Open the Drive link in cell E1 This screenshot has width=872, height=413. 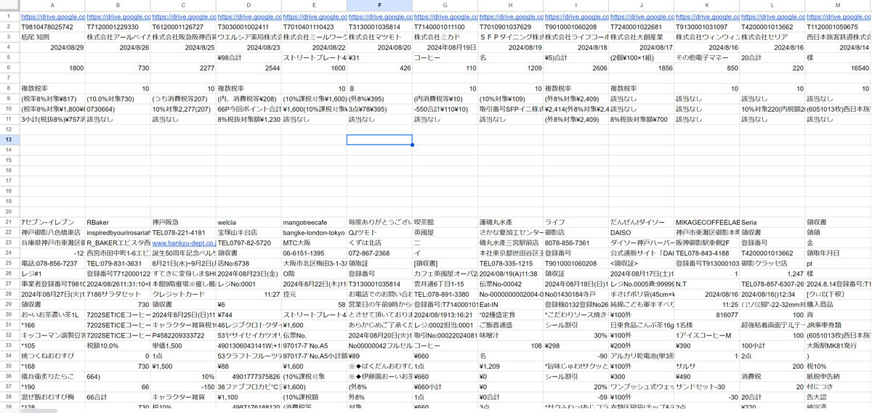pyautogui.click(x=314, y=16)
